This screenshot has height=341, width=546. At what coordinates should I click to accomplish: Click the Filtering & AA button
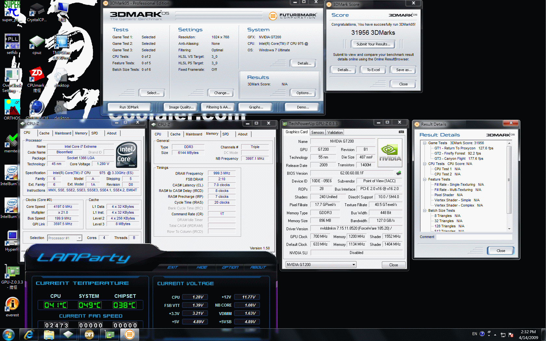(218, 107)
